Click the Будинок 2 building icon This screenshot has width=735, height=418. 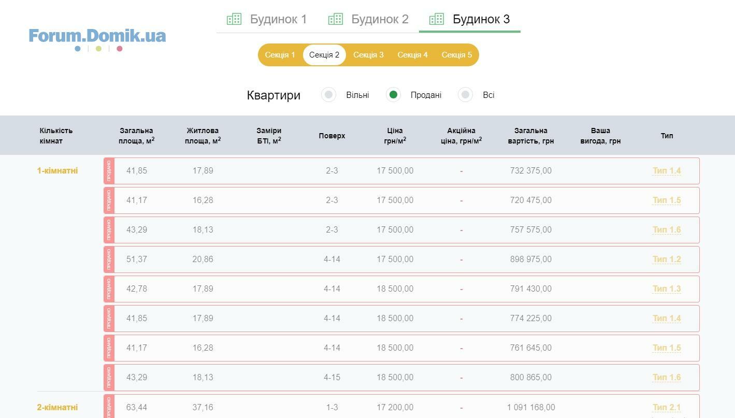click(336, 19)
